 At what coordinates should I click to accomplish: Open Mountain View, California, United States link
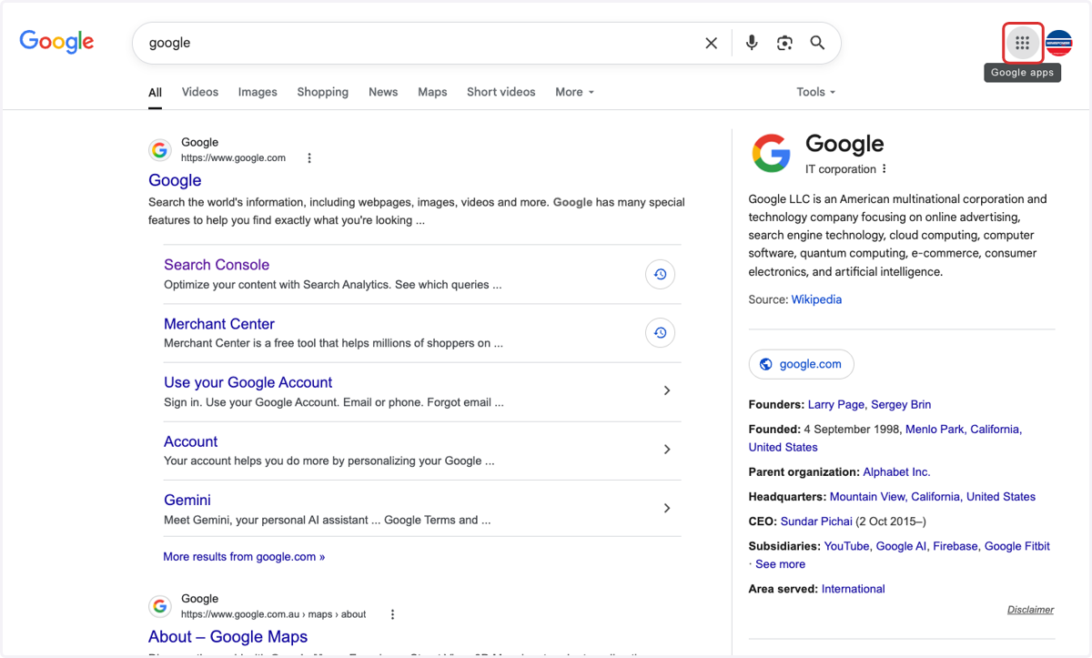tap(933, 497)
